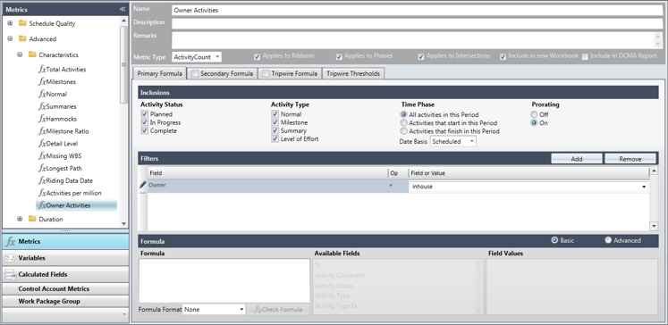Switch to the Secondary Formula tab
Screen dimensions: 668x325
[222, 73]
